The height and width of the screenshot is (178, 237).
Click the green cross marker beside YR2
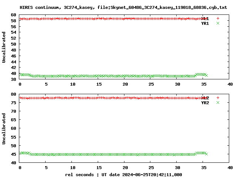(x=218, y=103)
